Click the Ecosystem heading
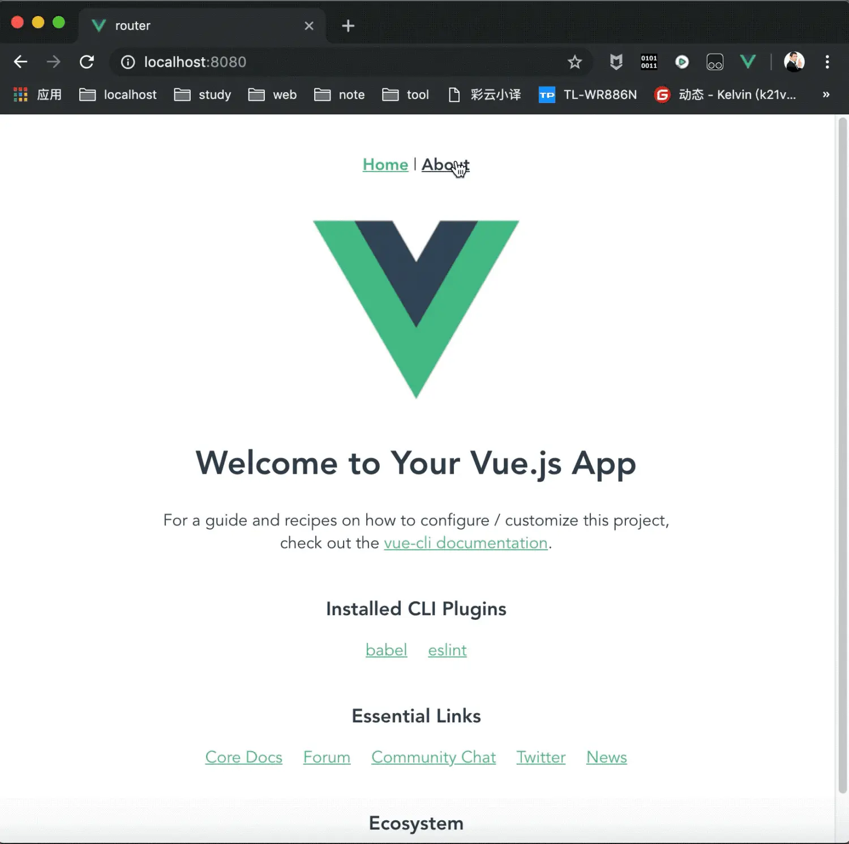Image resolution: width=849 pixels, height=844 pixels. [x=416, y=823]
